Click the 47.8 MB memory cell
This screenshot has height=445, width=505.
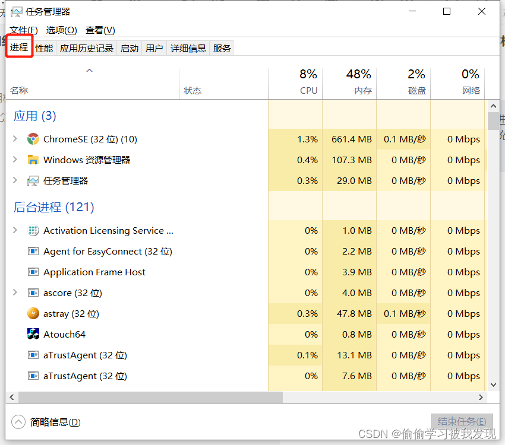pyautogui.click(x=349, y=313)
